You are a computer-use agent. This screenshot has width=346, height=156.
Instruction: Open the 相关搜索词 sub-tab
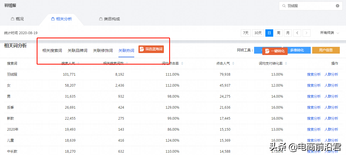[x=52, y=51]
